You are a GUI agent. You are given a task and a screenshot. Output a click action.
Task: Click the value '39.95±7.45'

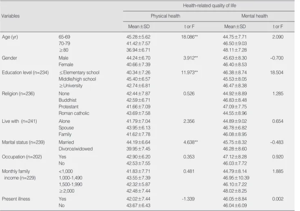coord(138,149)
